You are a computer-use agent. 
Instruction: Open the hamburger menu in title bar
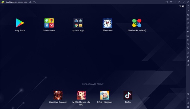pos(171,2)
